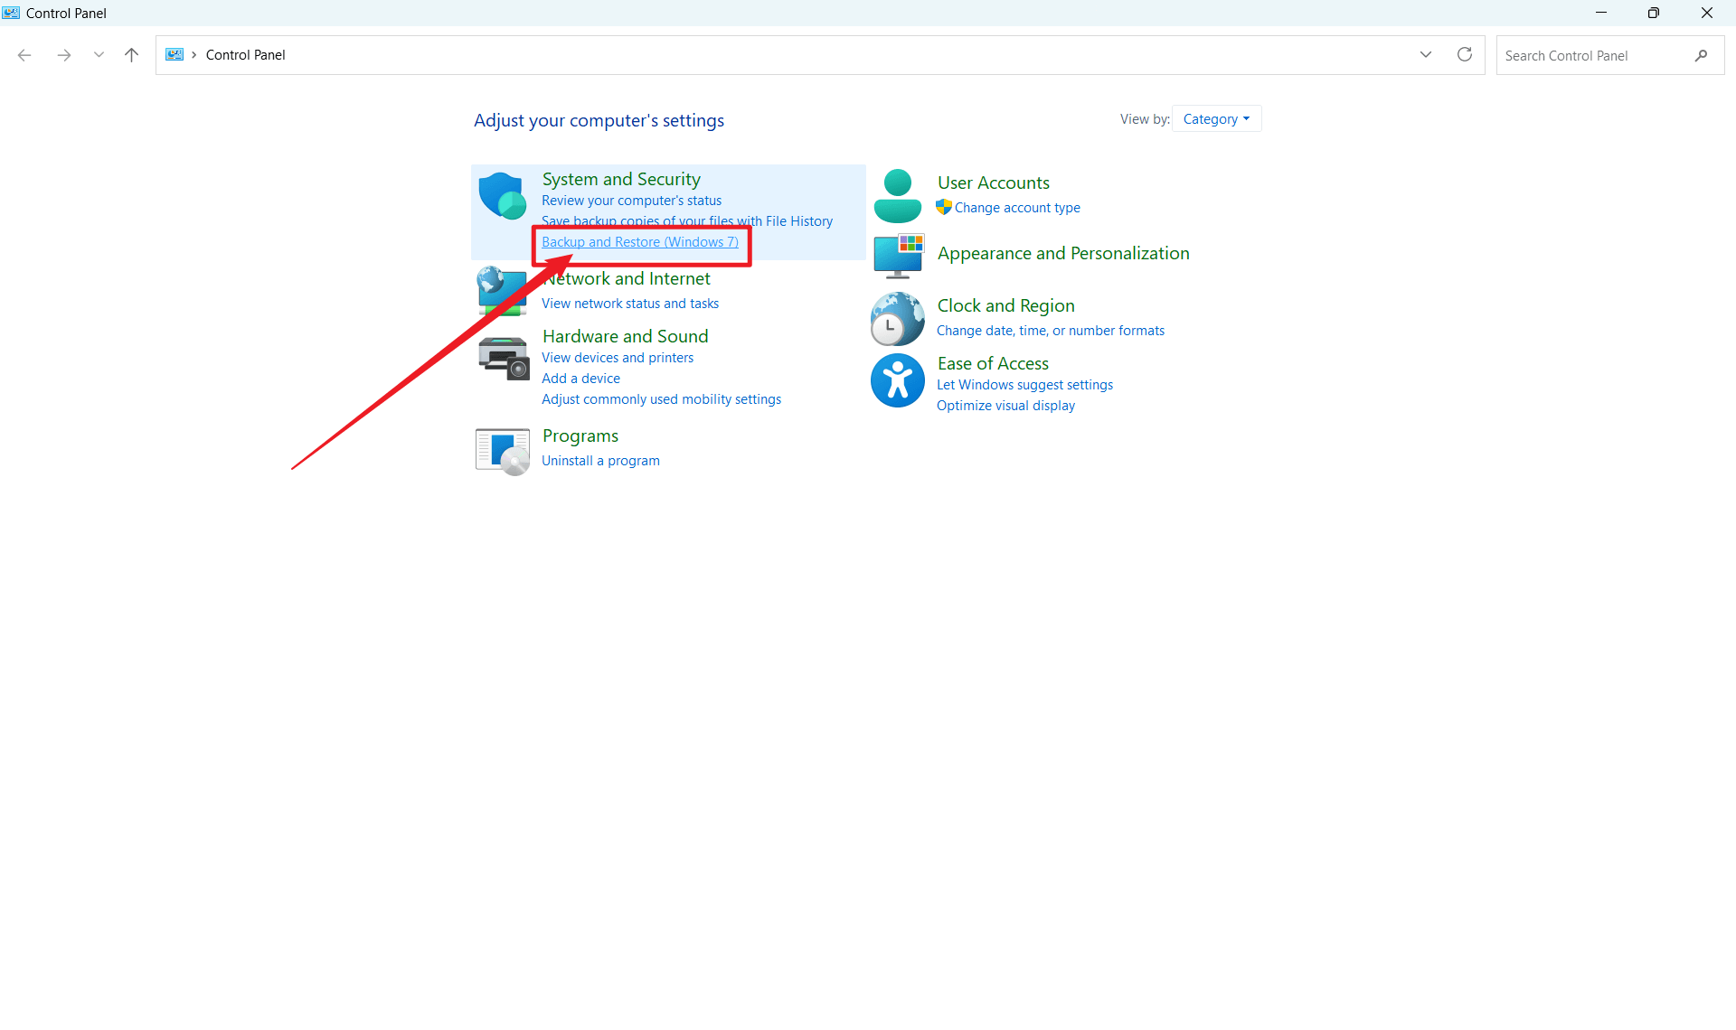This screenshot has width=1736, height=1030.
Task: Click the User Accounts person icon
Action: [898, 195]
